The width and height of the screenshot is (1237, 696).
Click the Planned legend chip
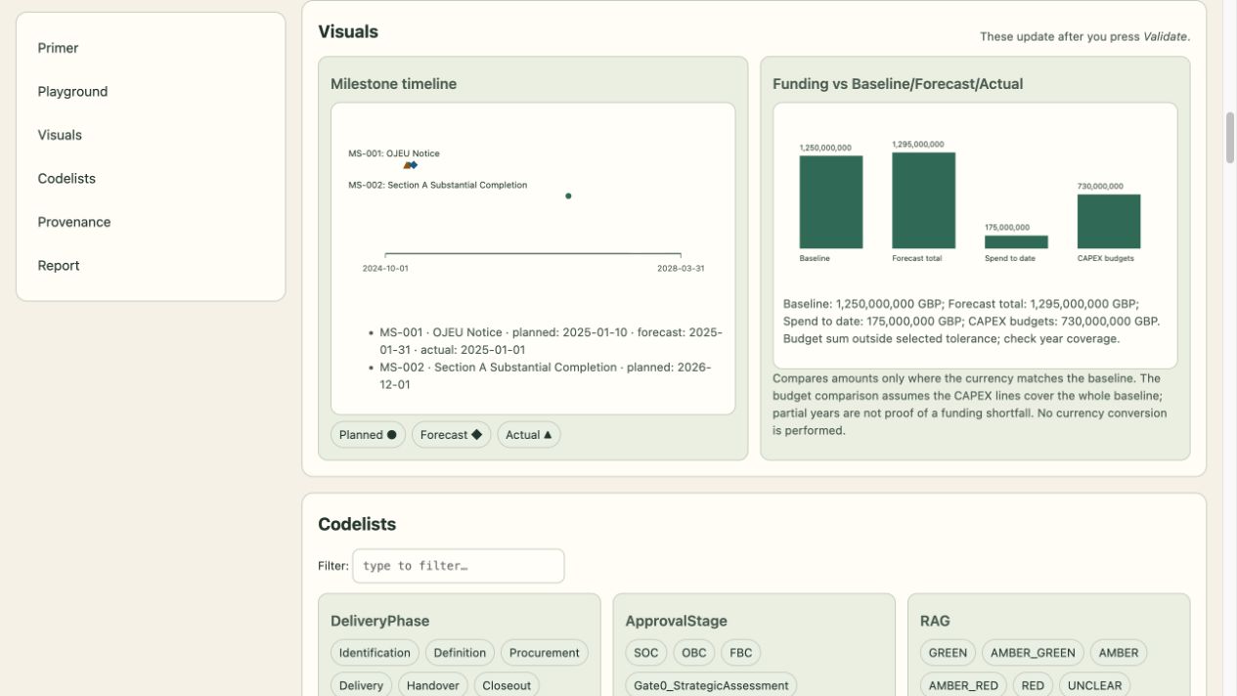(368, 435)
